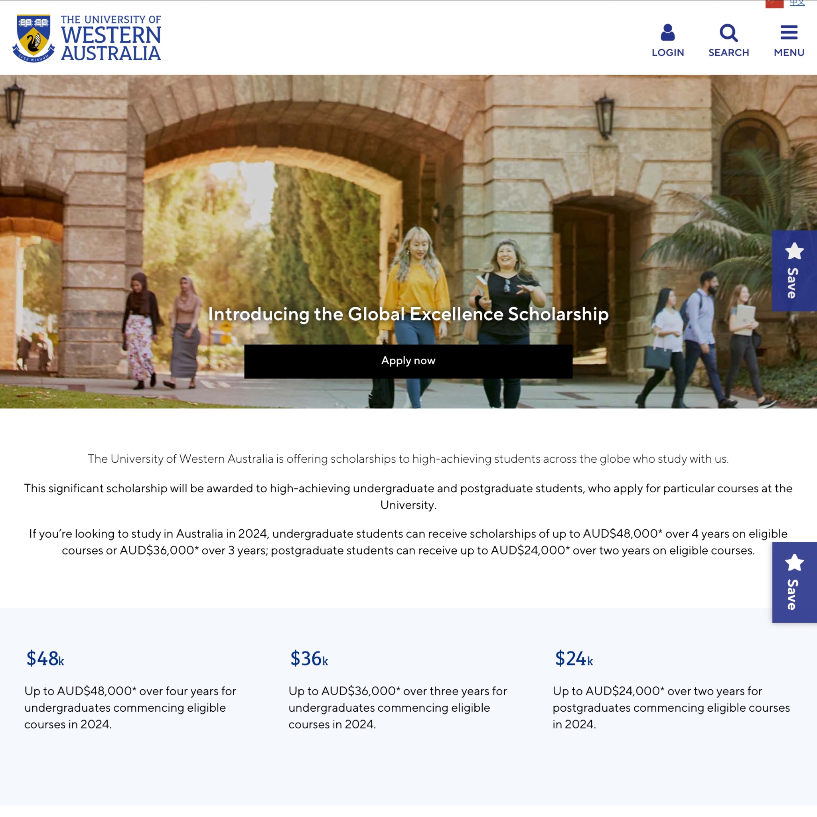Viewport: 817px width, 817px height.
Task: Click the Save star tab on hero image
Action: pos(794,270)
